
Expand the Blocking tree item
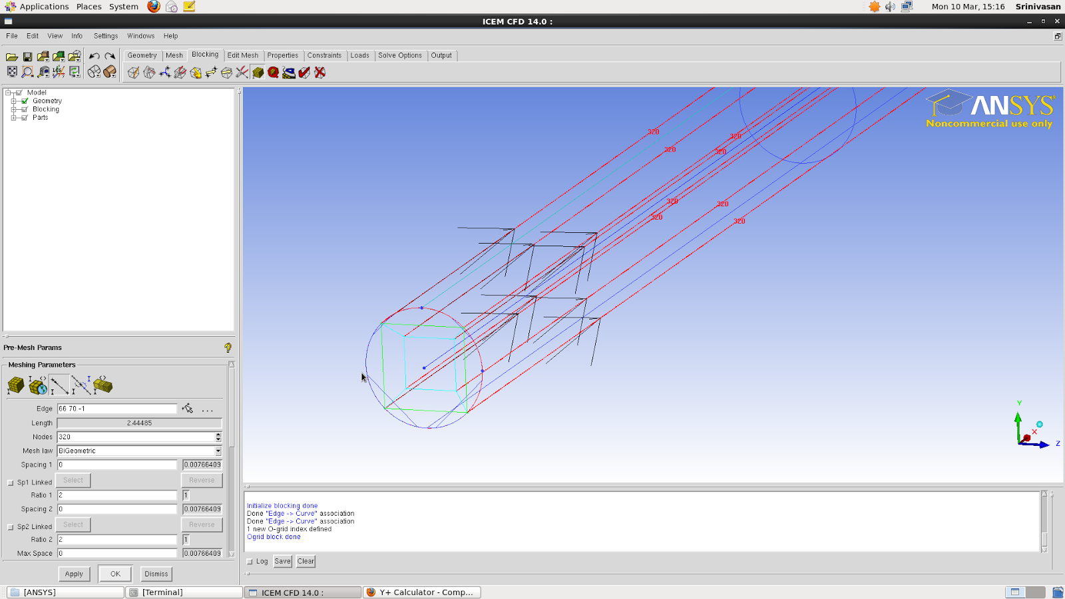click(13, 108)
